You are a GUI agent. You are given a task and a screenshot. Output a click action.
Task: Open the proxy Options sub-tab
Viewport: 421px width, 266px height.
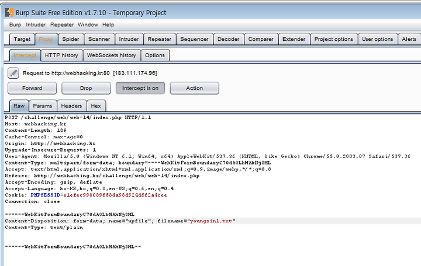(154, 55)
